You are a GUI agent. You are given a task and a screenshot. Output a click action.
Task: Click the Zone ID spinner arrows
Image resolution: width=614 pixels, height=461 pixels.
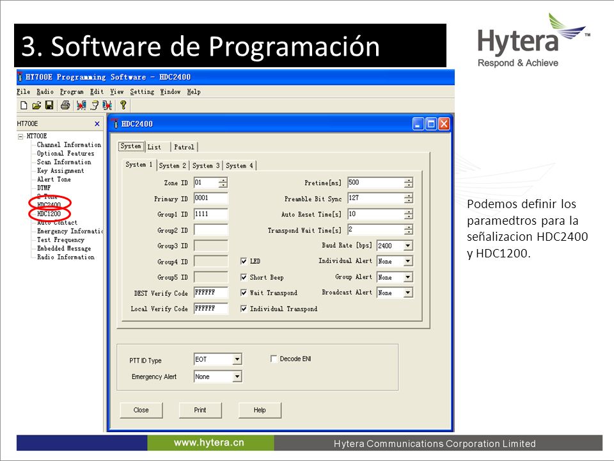pyautogui.click(x=223, y=182)
